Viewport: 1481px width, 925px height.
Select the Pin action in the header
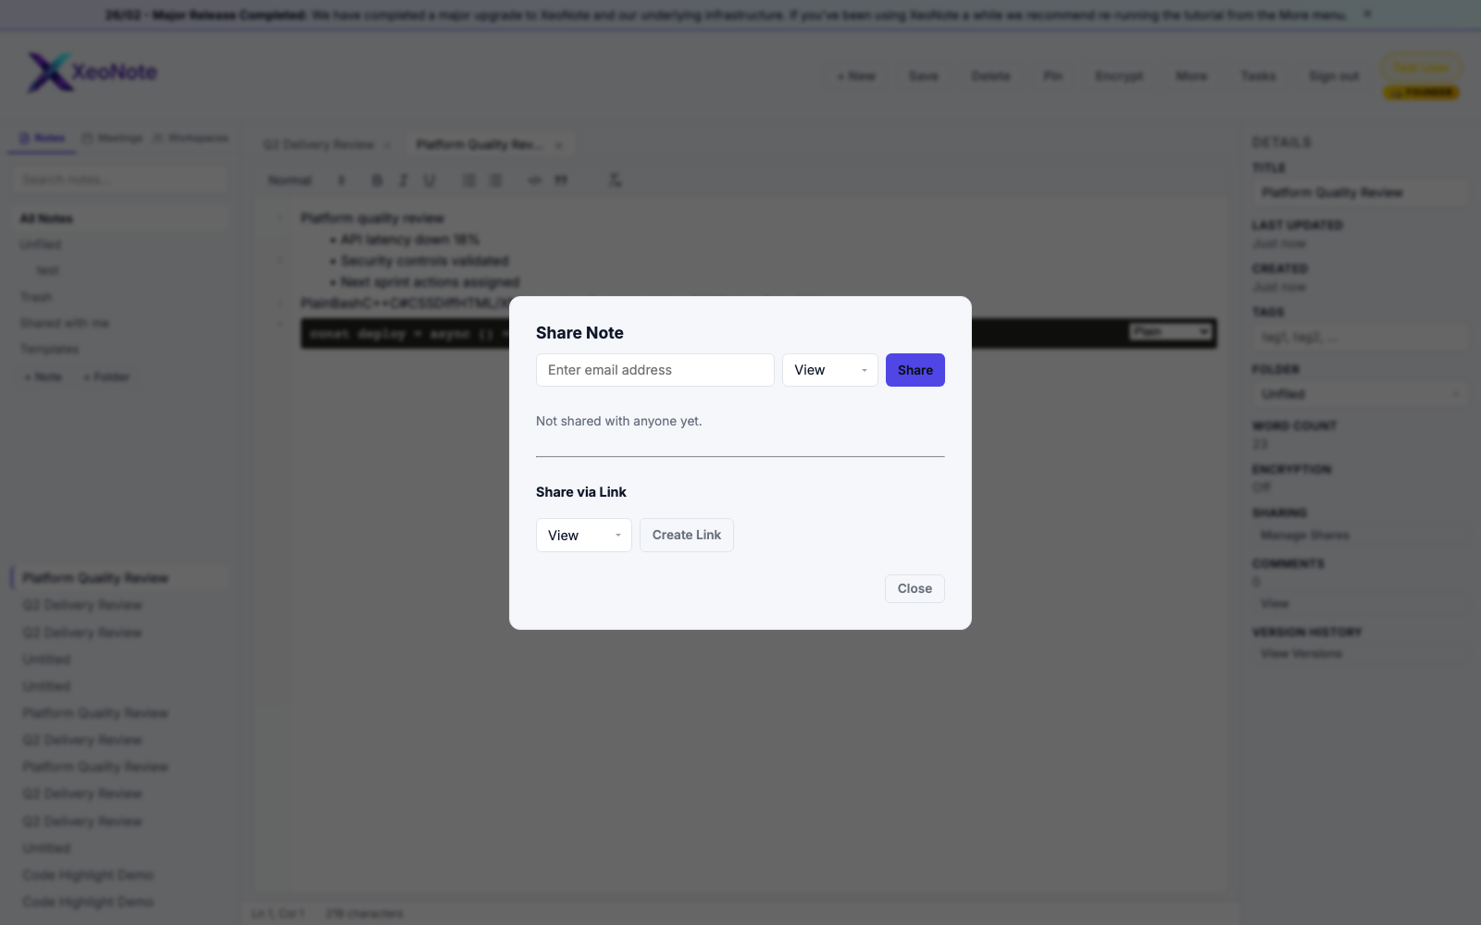pyautogui.click(x=1052, y=76)
